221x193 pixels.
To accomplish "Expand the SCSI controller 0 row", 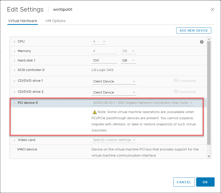I will (15, 70).
